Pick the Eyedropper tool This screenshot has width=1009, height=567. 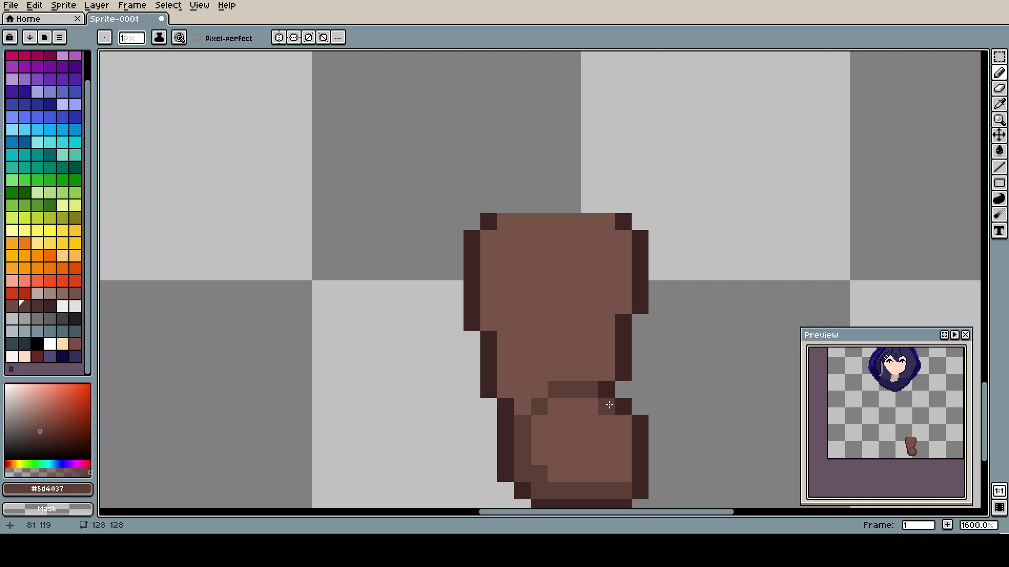(x=999, y=104)
